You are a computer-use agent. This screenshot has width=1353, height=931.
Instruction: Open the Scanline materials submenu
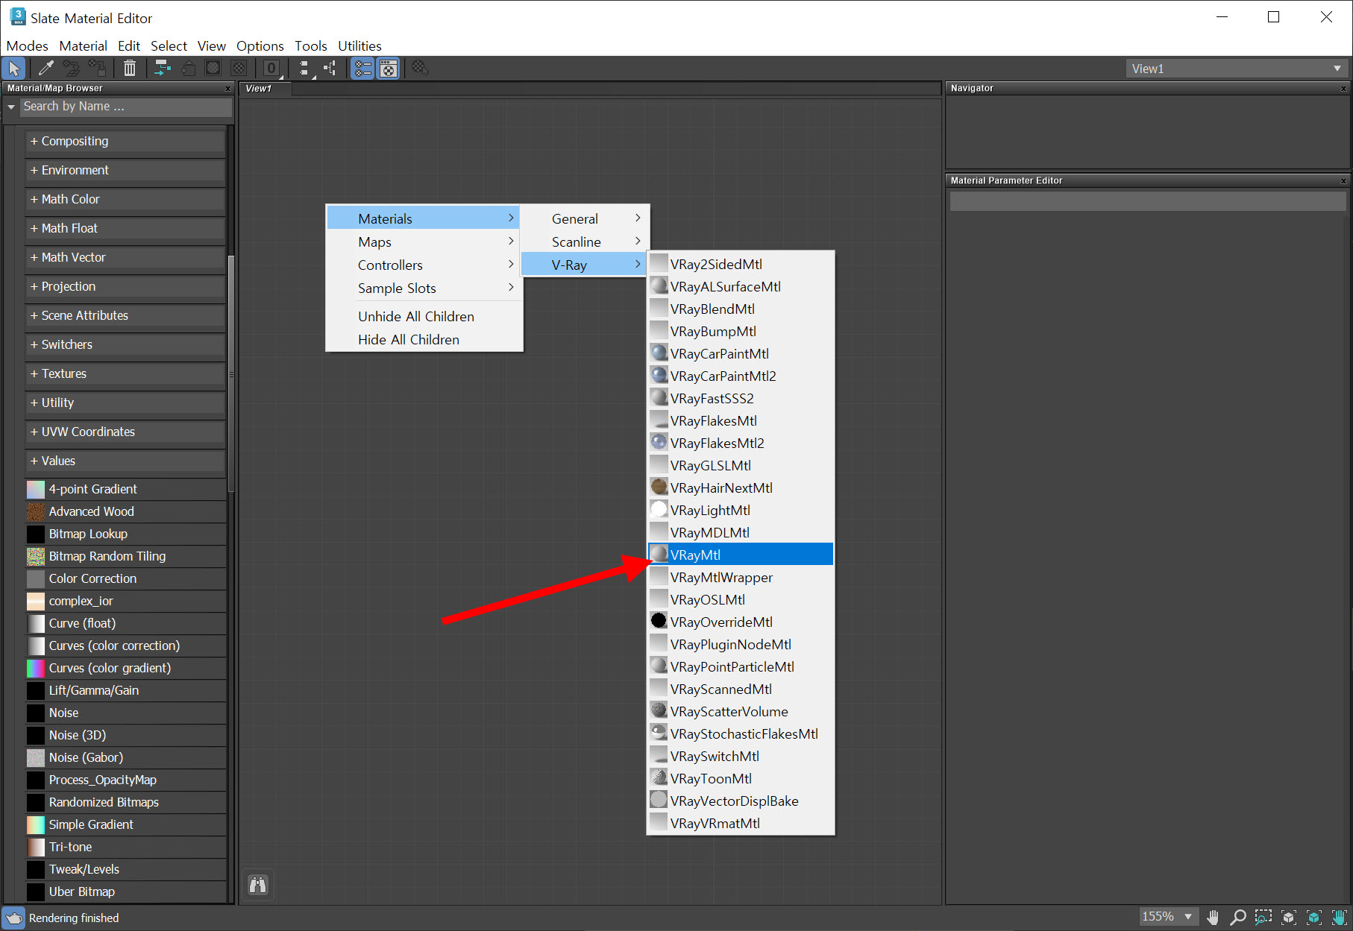click(x=585, y=242)
